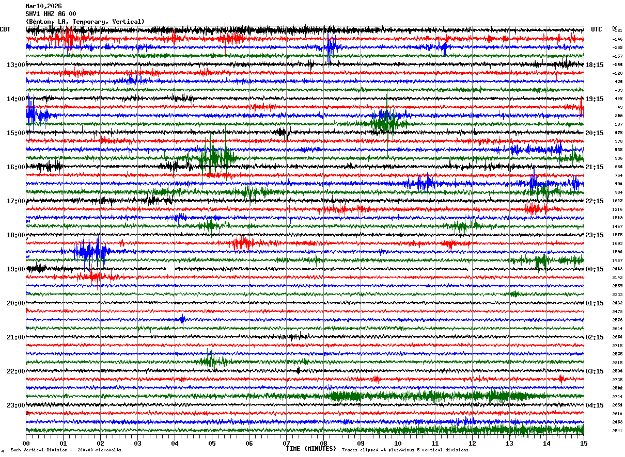Screen dimensions: 625x457
Task: Click the DC offset value '536'
Action: pos(618,158)
